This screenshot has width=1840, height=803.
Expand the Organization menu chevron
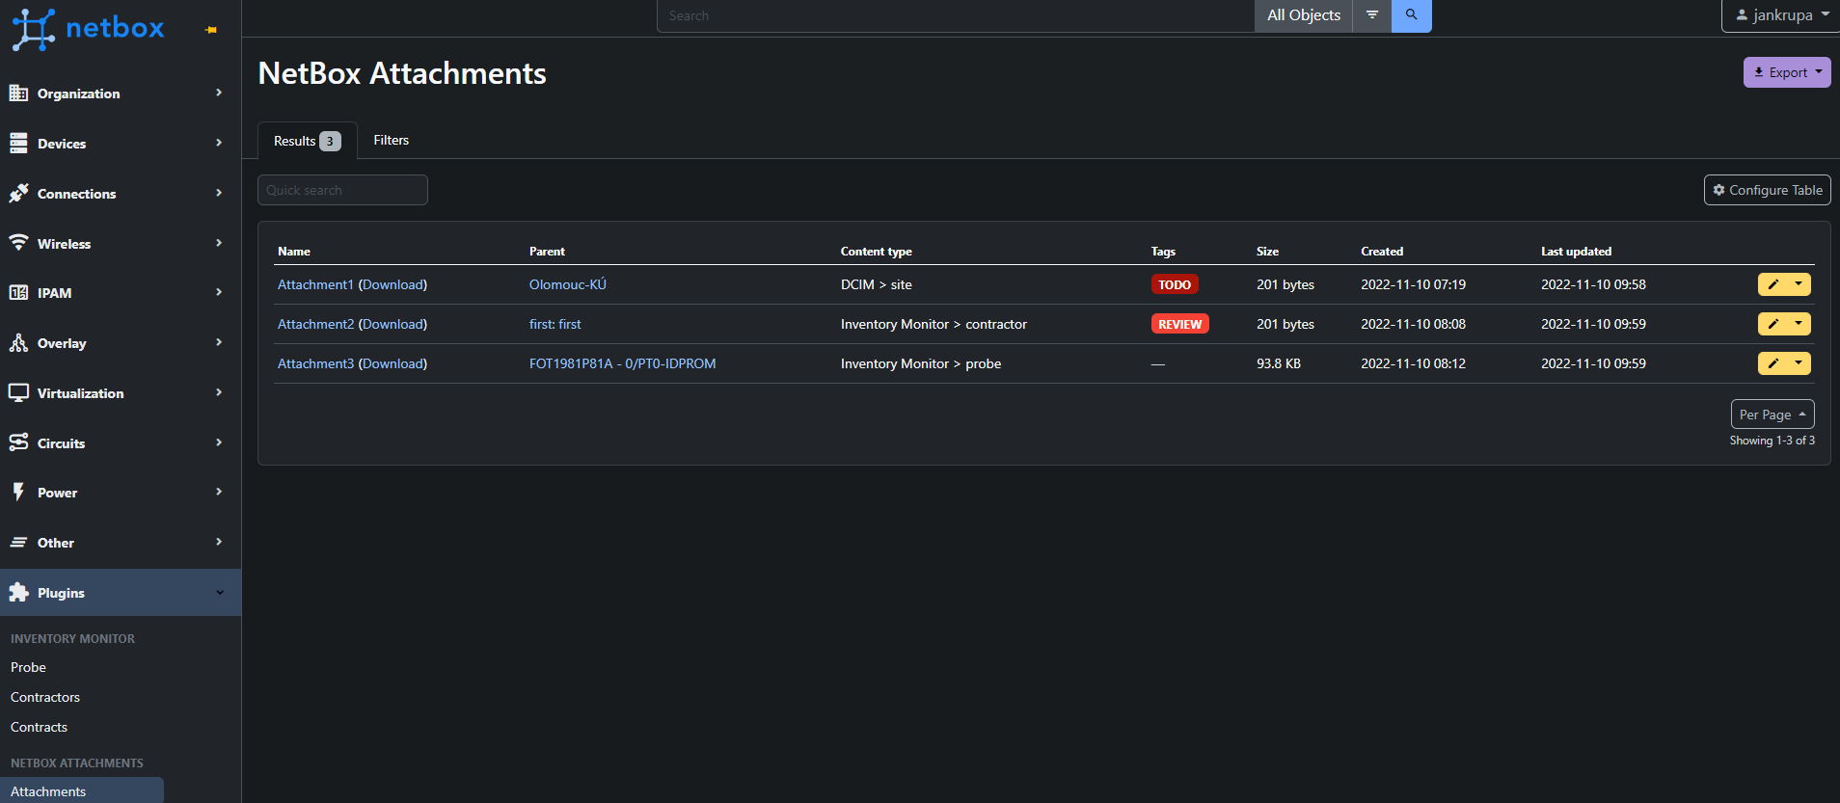[x=219, y=93]
